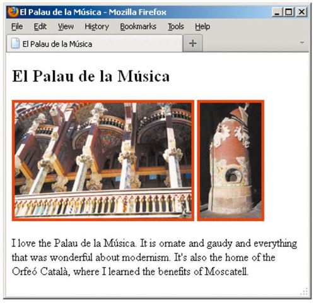This screenshot has width=316, height=305.
Task: Click the red tower photo
Action: [x=231, y=160]
